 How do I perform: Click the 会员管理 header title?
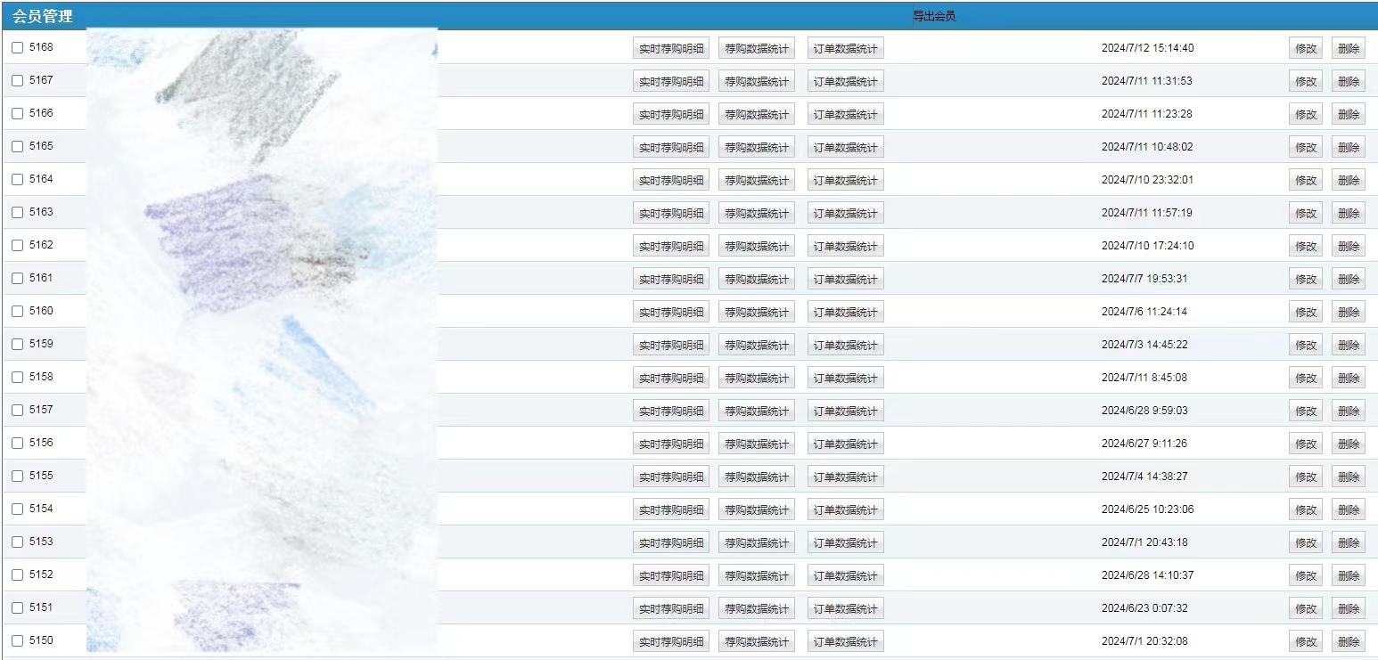(x=43, y=16)
